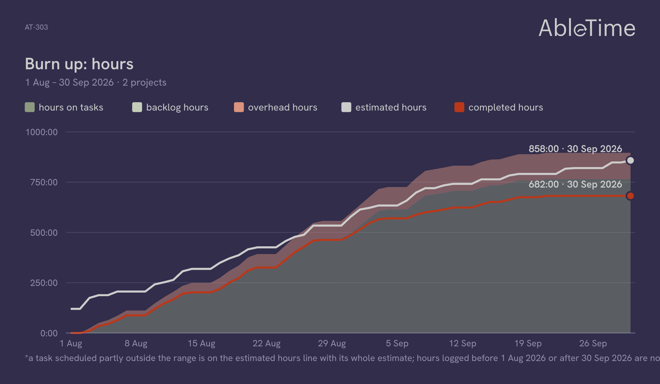Click the '858:00 · 30 Sep 2026' data label
This screenshot has height=384, width=660.
(575, 149)
